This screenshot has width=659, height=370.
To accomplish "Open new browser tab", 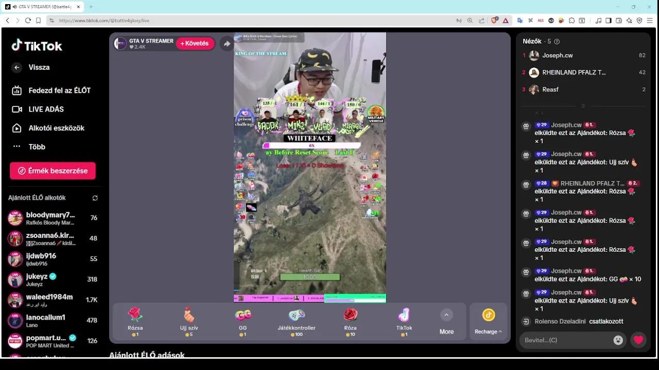I will click(x=91, y=7).
